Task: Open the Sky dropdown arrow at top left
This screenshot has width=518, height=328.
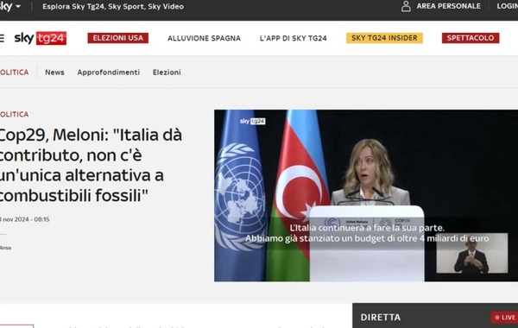Action: [x=18, y=6]
